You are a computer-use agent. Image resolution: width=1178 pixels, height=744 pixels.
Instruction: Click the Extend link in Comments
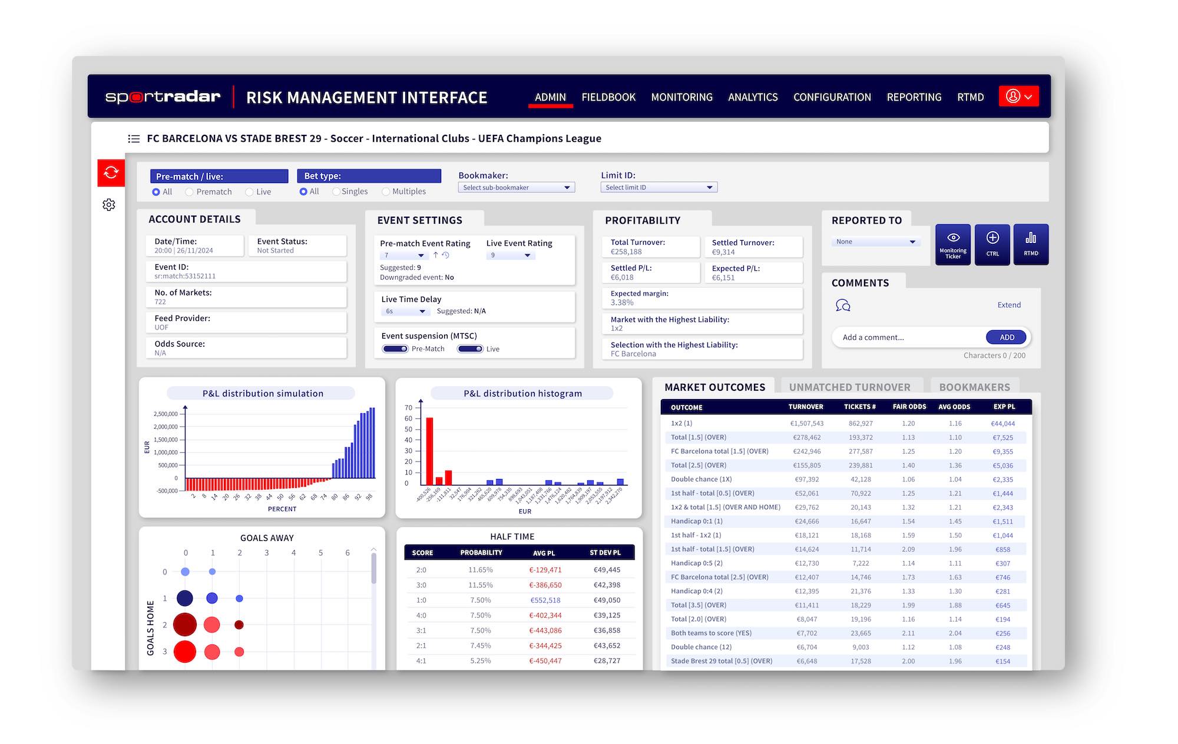coord(1009,305)
